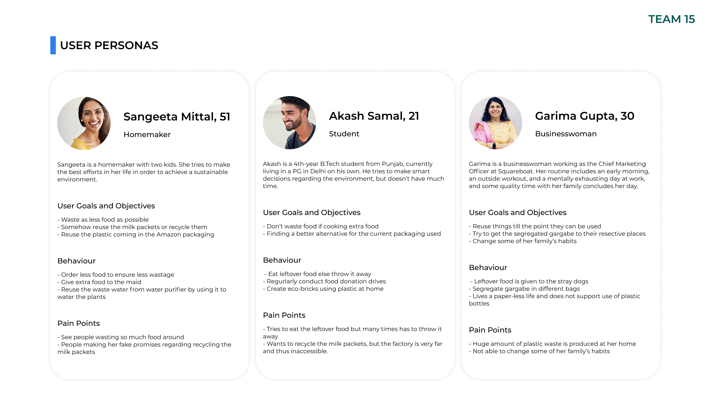Click the USER PERSONAS heading
Viewport: 710px width, 399px height.
pyautogui.click(x=109, y=45)
